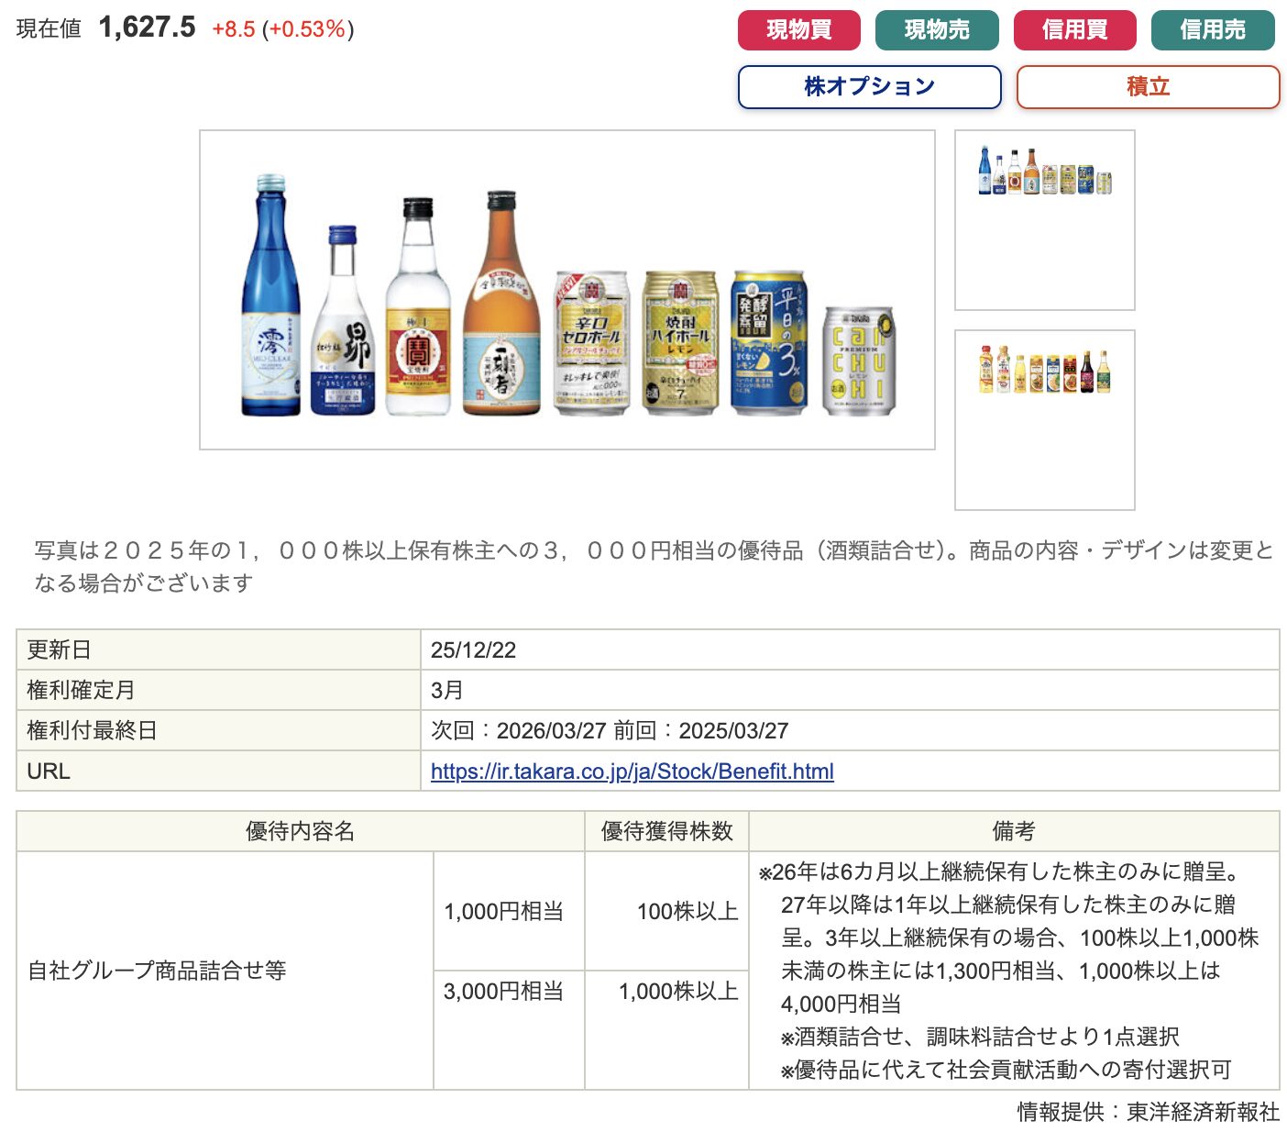Click the blue 発酵蒸留サワー can
The height and width of the screenshot is (1132, 1287).
pyautogui.click(x=768, y=342)
